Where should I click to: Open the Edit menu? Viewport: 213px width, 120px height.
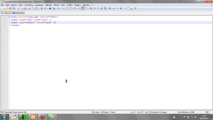[x=7, y=5]
